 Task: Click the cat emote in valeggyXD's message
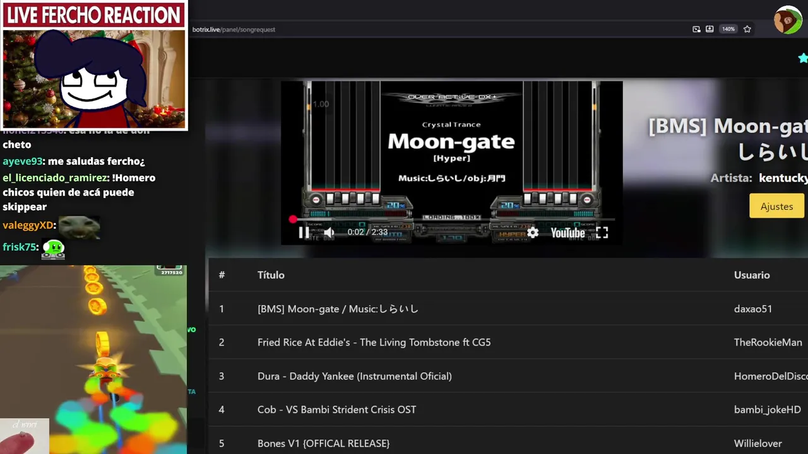79,227
